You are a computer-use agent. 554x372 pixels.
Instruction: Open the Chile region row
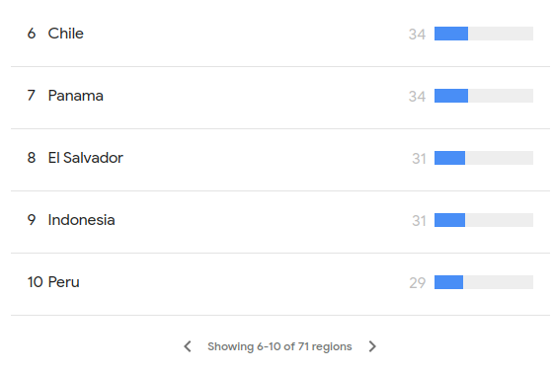(x=280, y=34)
